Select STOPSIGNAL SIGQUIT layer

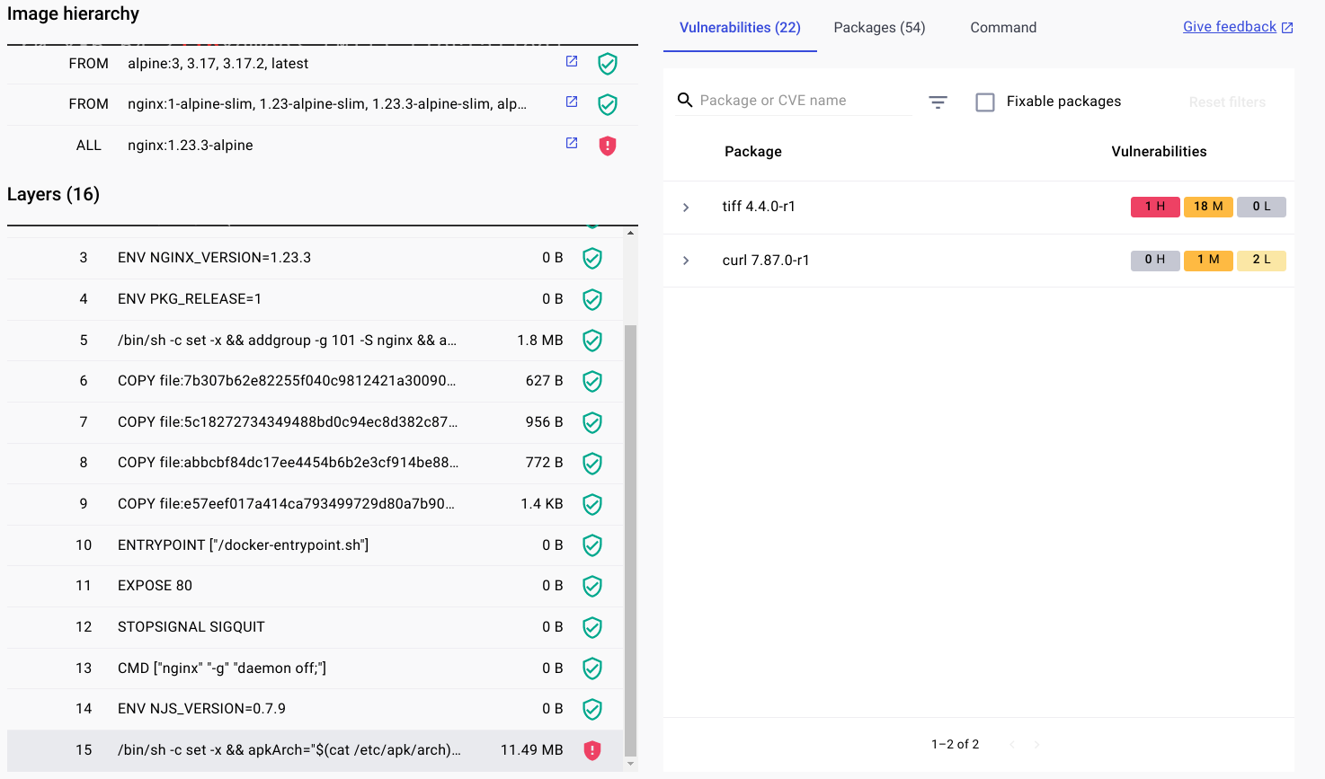pyautogui.click(x=315, y=627)
